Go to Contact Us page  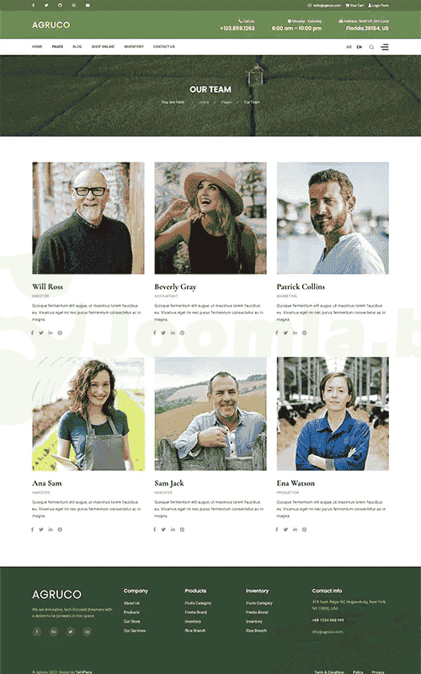[x=164, y=46]
